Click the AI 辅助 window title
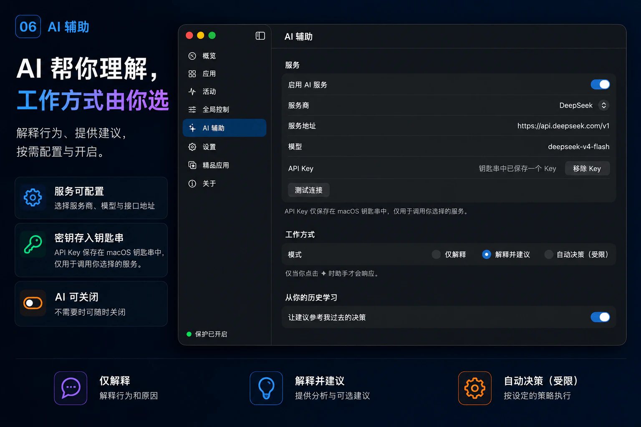 (x=298, y=37)
